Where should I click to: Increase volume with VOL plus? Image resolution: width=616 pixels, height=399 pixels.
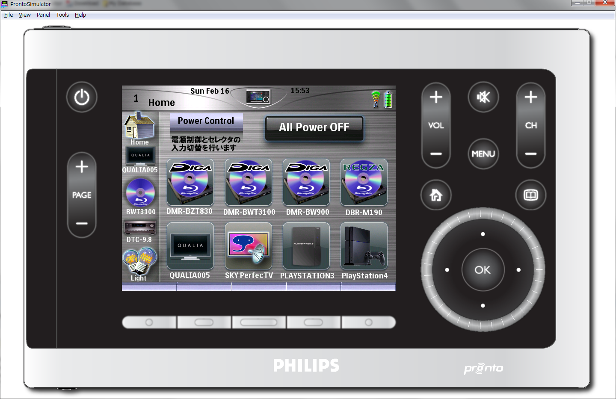point(436,98)
